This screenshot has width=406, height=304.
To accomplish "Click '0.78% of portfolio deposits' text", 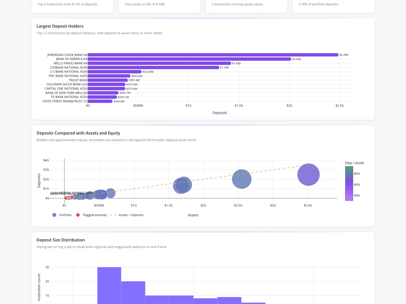I will pos(318,4).
